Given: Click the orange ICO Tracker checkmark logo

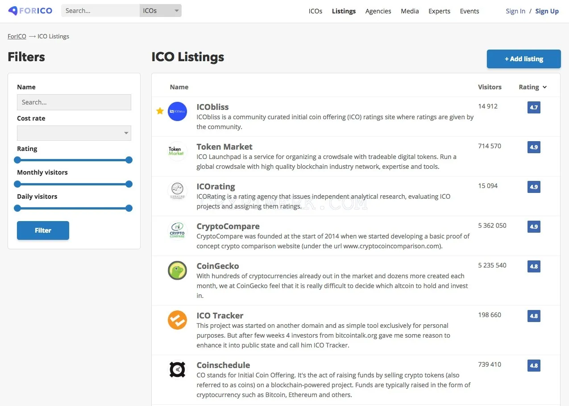Looking at the screenshot, I should click(177, 320).
